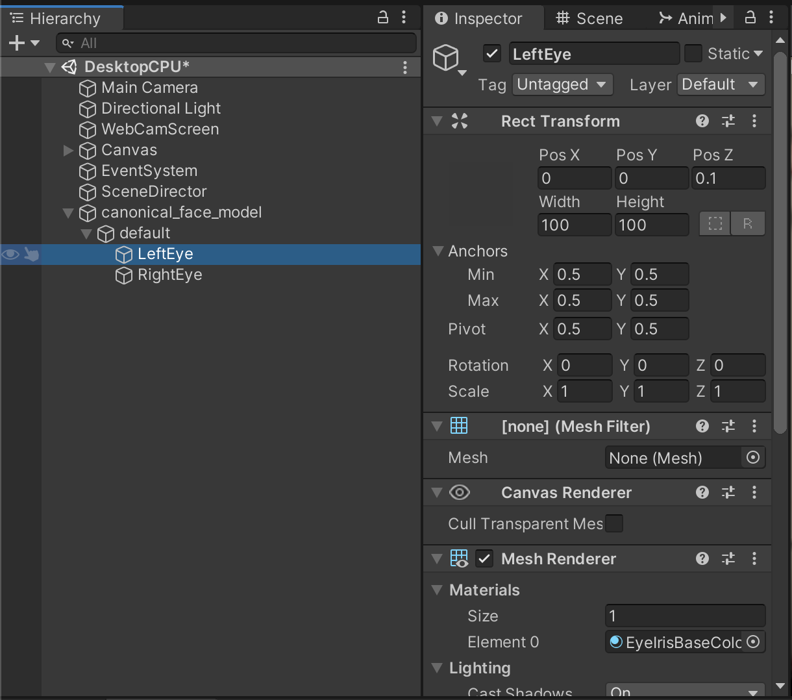This screenshot has height=700, width=792.
Task: Switch to the Scene tab
Action: tap(589, 18)
